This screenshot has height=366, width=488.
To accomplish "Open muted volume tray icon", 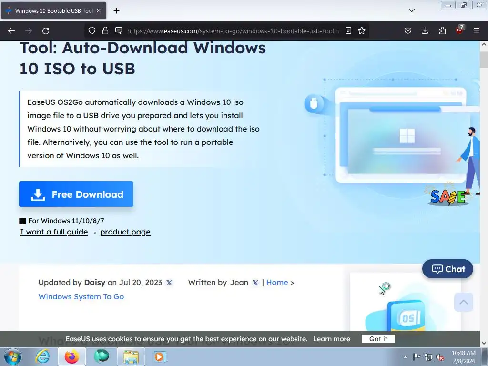I will click(440, 357).
